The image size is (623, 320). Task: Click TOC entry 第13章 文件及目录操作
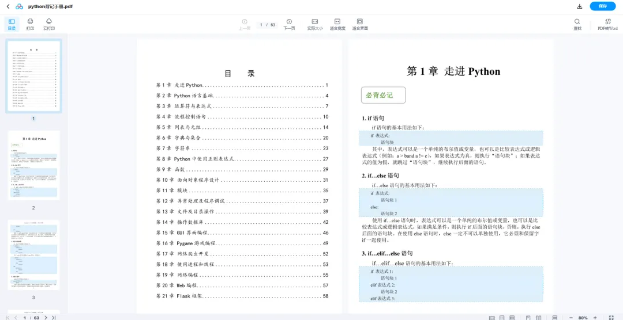point(242,212)
